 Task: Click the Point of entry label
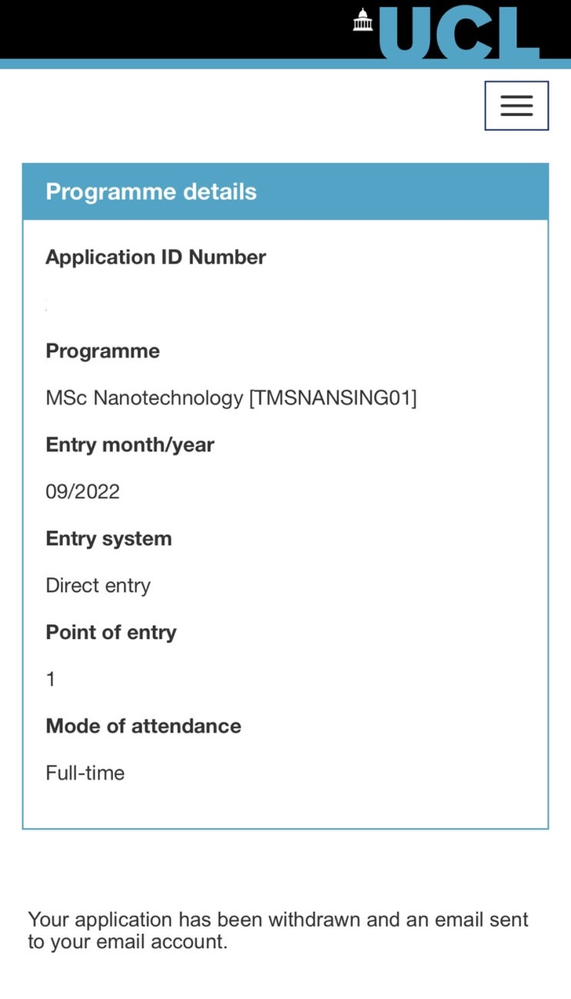coord(111,632)
